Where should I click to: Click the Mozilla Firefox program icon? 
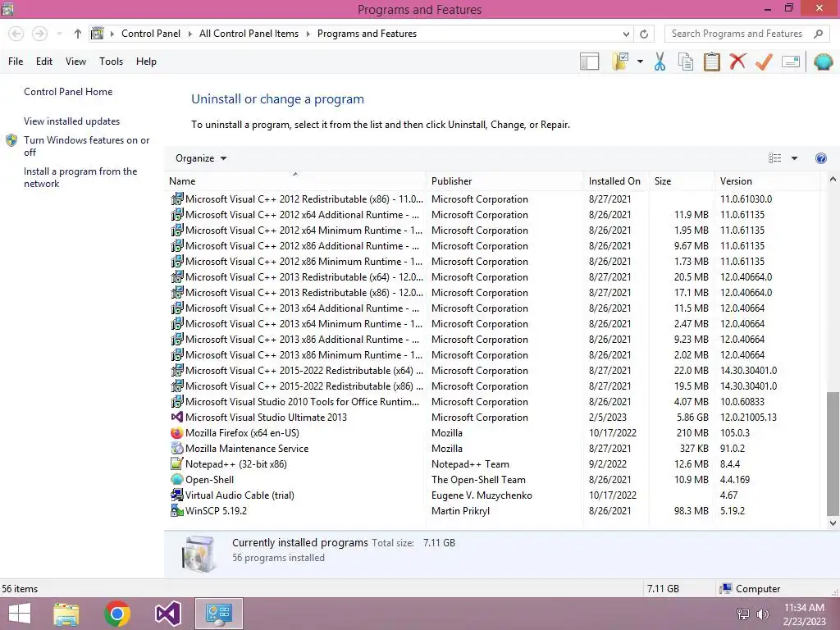point(177,433)
